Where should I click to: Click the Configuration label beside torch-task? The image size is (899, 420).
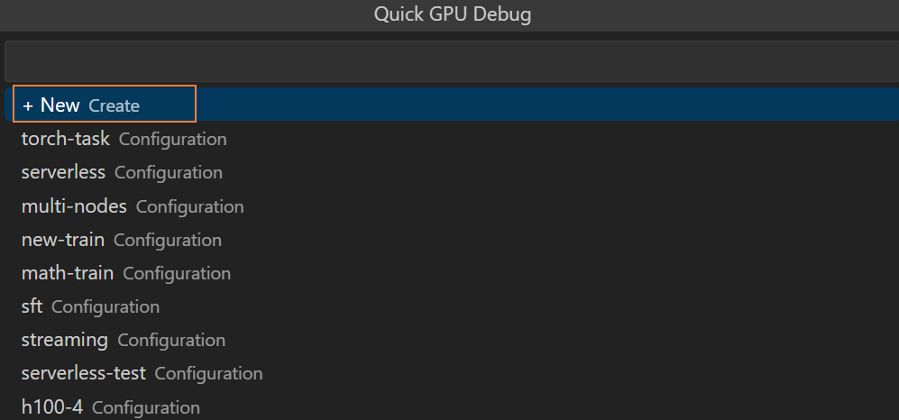click(x=172, y=140)
